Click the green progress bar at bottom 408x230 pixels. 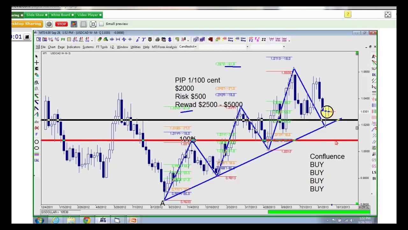(319, 212)
